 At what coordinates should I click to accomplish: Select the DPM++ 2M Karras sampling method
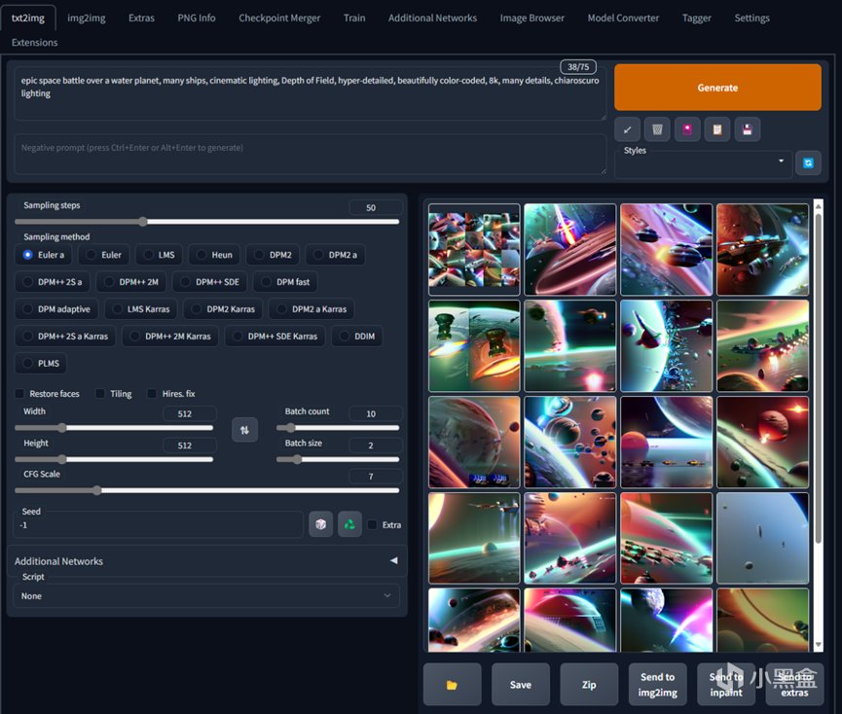pyautogui.click(x=169, y=337)
